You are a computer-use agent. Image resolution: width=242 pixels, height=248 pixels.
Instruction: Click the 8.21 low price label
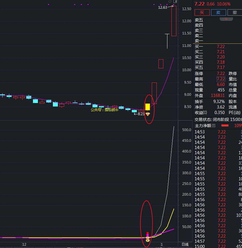(x=141, y=114)
